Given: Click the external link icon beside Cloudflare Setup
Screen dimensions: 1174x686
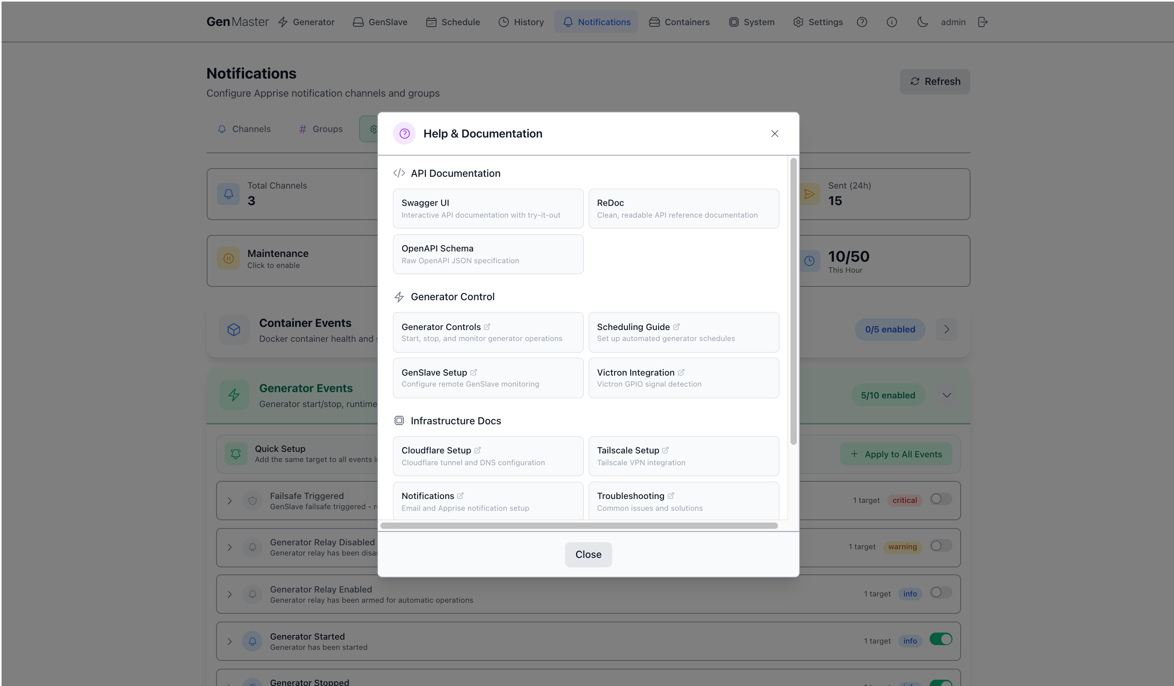Looking at the screenshot, I should click(477, 450).
